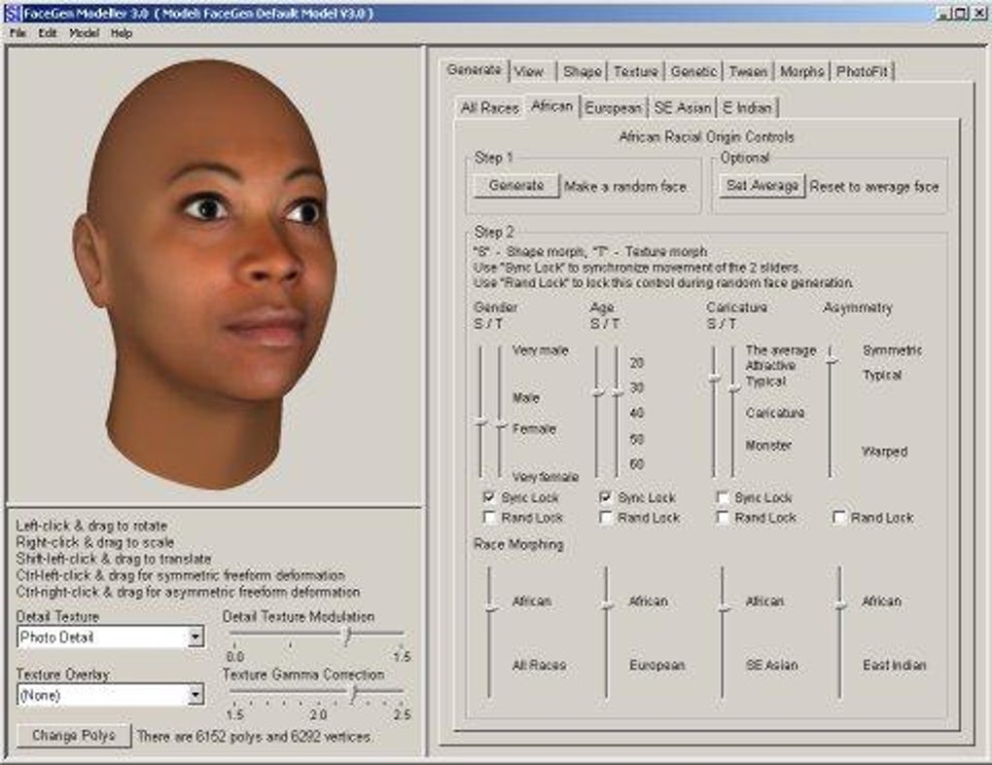Click the Gender texture slider handle
The image size is (992, 765).
(x=501, y=426)
